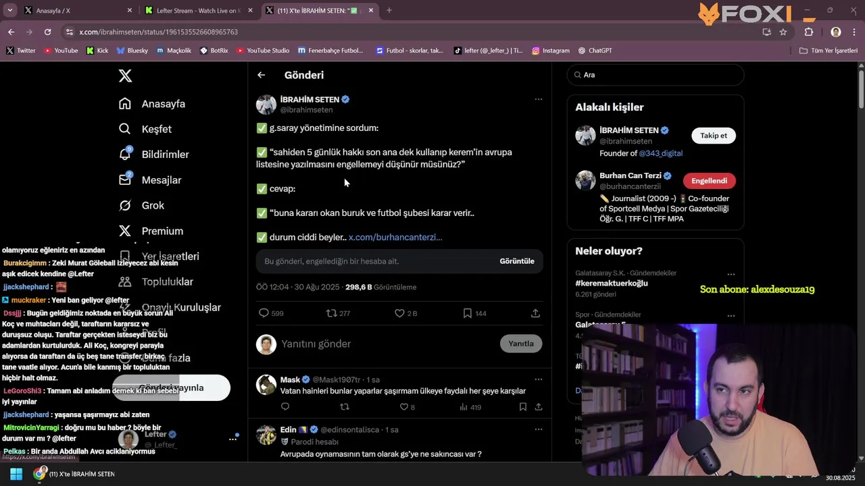Open Anasayfa home in sidebar
865x486 pixels.
tap(152, 104)
